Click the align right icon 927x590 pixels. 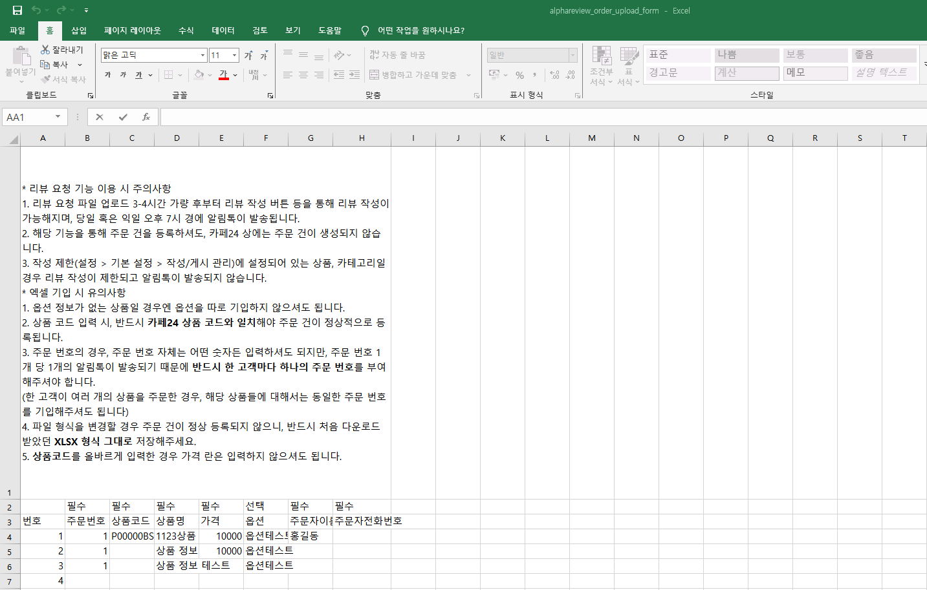(x=319, y=75)
